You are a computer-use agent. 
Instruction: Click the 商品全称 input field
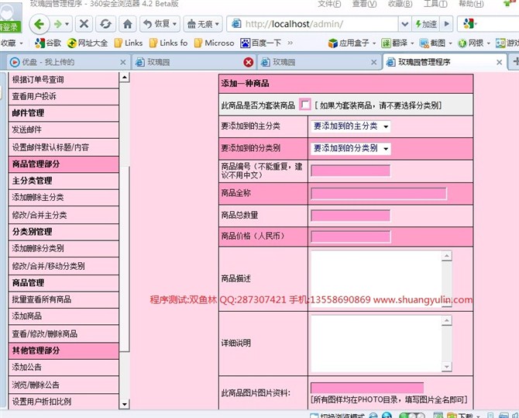378,193
